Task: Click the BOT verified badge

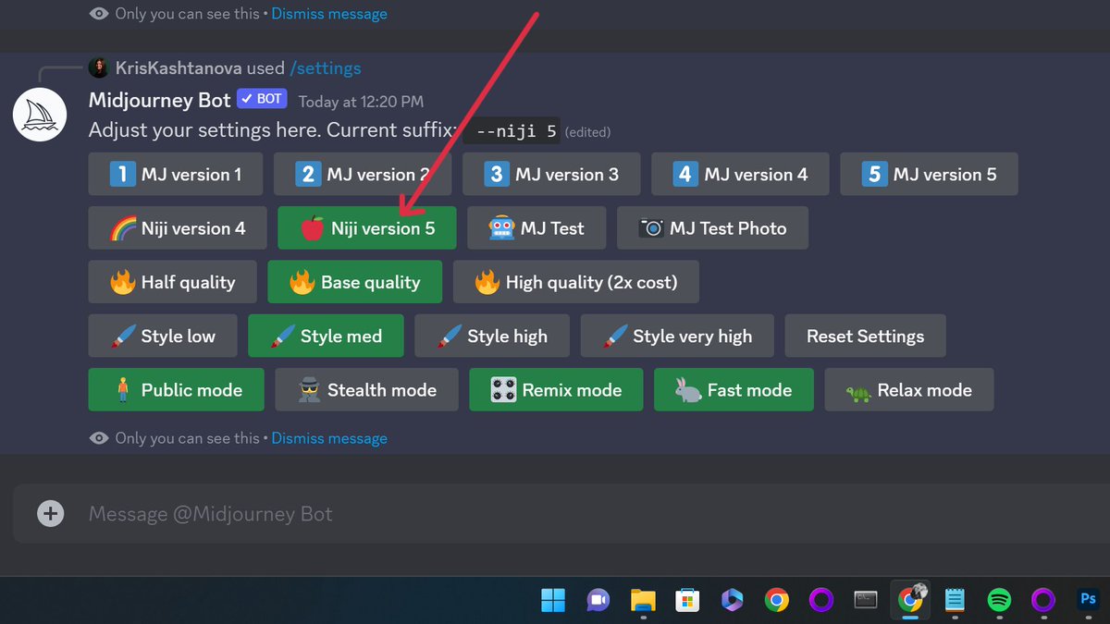Action: pos(262,99)
